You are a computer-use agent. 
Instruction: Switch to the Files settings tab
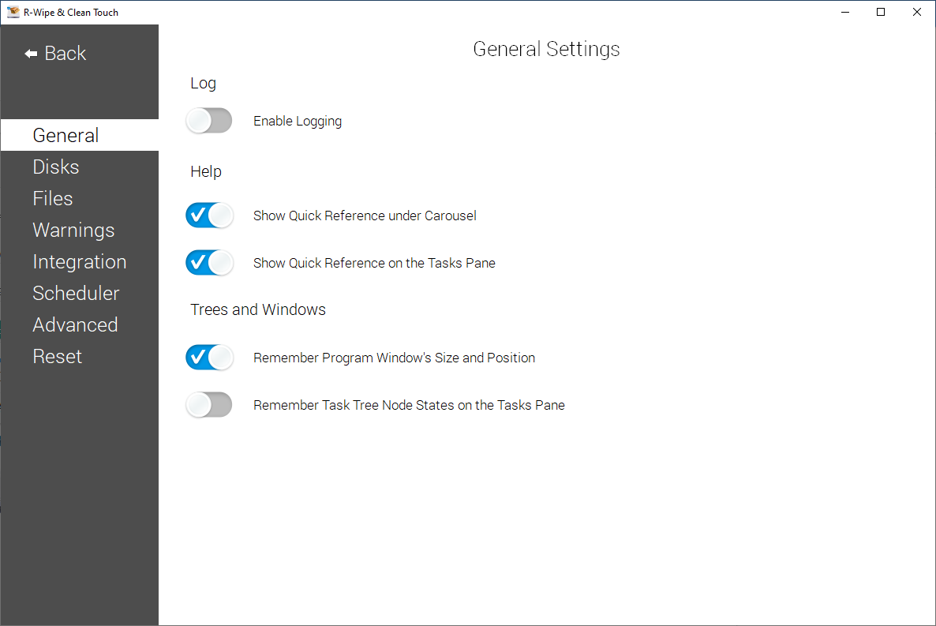[53, 198]
